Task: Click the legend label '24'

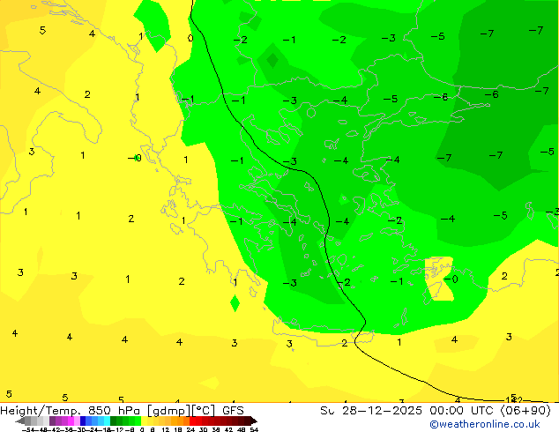Action: pos(190,429)
